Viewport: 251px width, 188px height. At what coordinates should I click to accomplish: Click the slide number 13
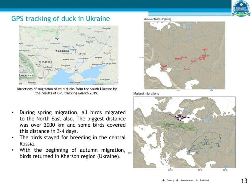pyautogui.click(x=244, y=181)
